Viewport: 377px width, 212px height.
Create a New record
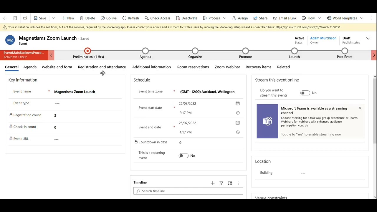[68, 18]
